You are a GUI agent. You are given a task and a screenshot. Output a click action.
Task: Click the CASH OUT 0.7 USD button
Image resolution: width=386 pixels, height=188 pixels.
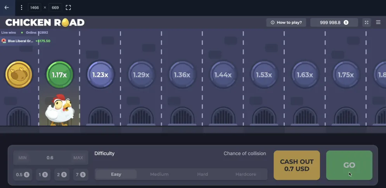tap(297, 165)
